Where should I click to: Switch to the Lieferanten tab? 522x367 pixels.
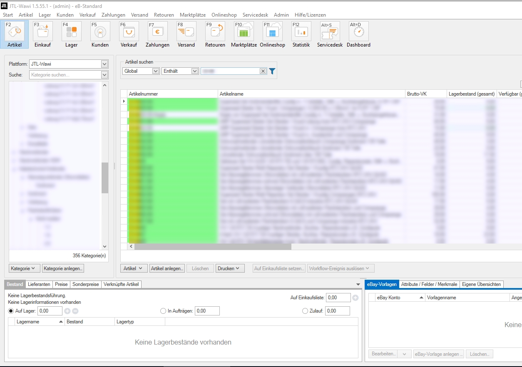tap(39, 284)
